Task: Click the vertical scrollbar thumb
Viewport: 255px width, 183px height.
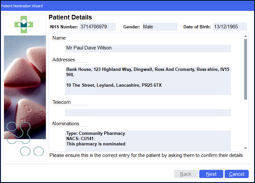Action: (245, 69)
